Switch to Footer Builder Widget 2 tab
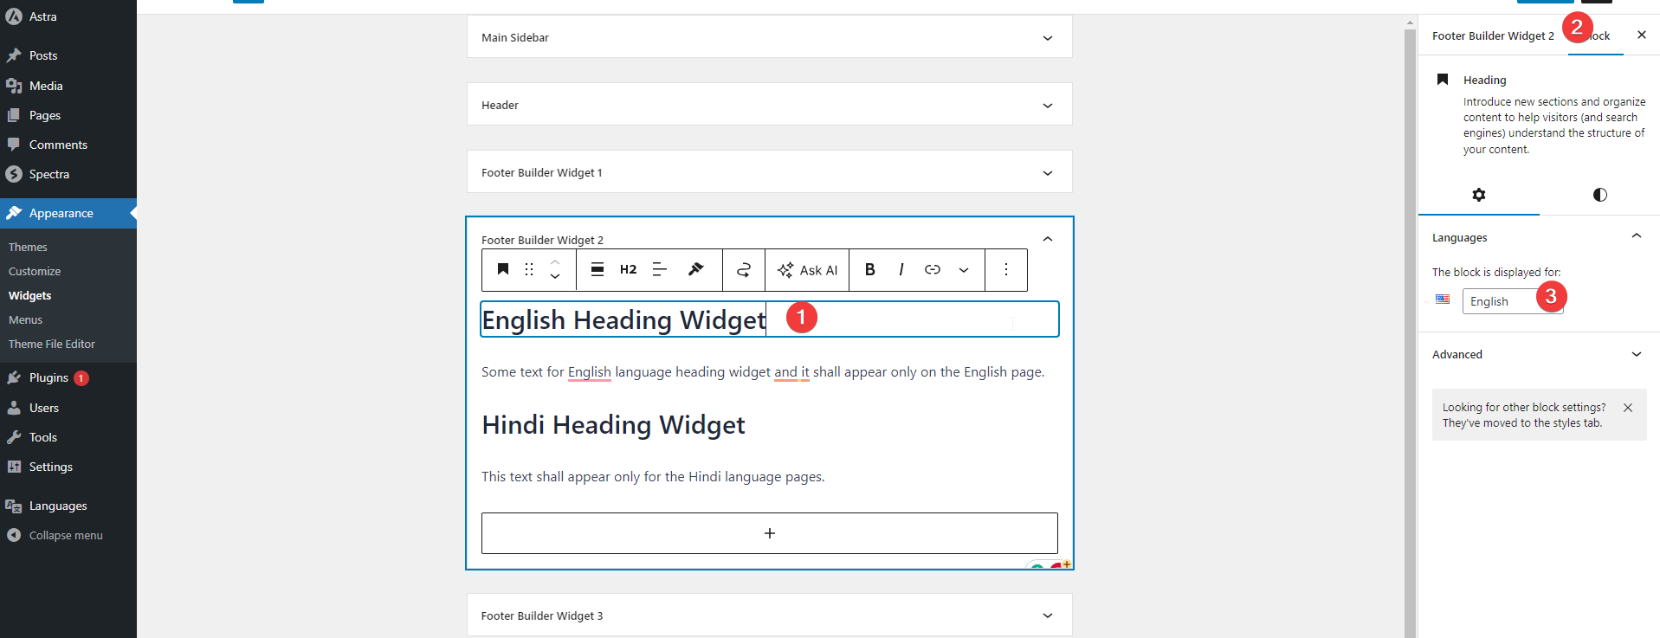Image resolution: width=1660 pixels, height=638 pixels. 1493,35
